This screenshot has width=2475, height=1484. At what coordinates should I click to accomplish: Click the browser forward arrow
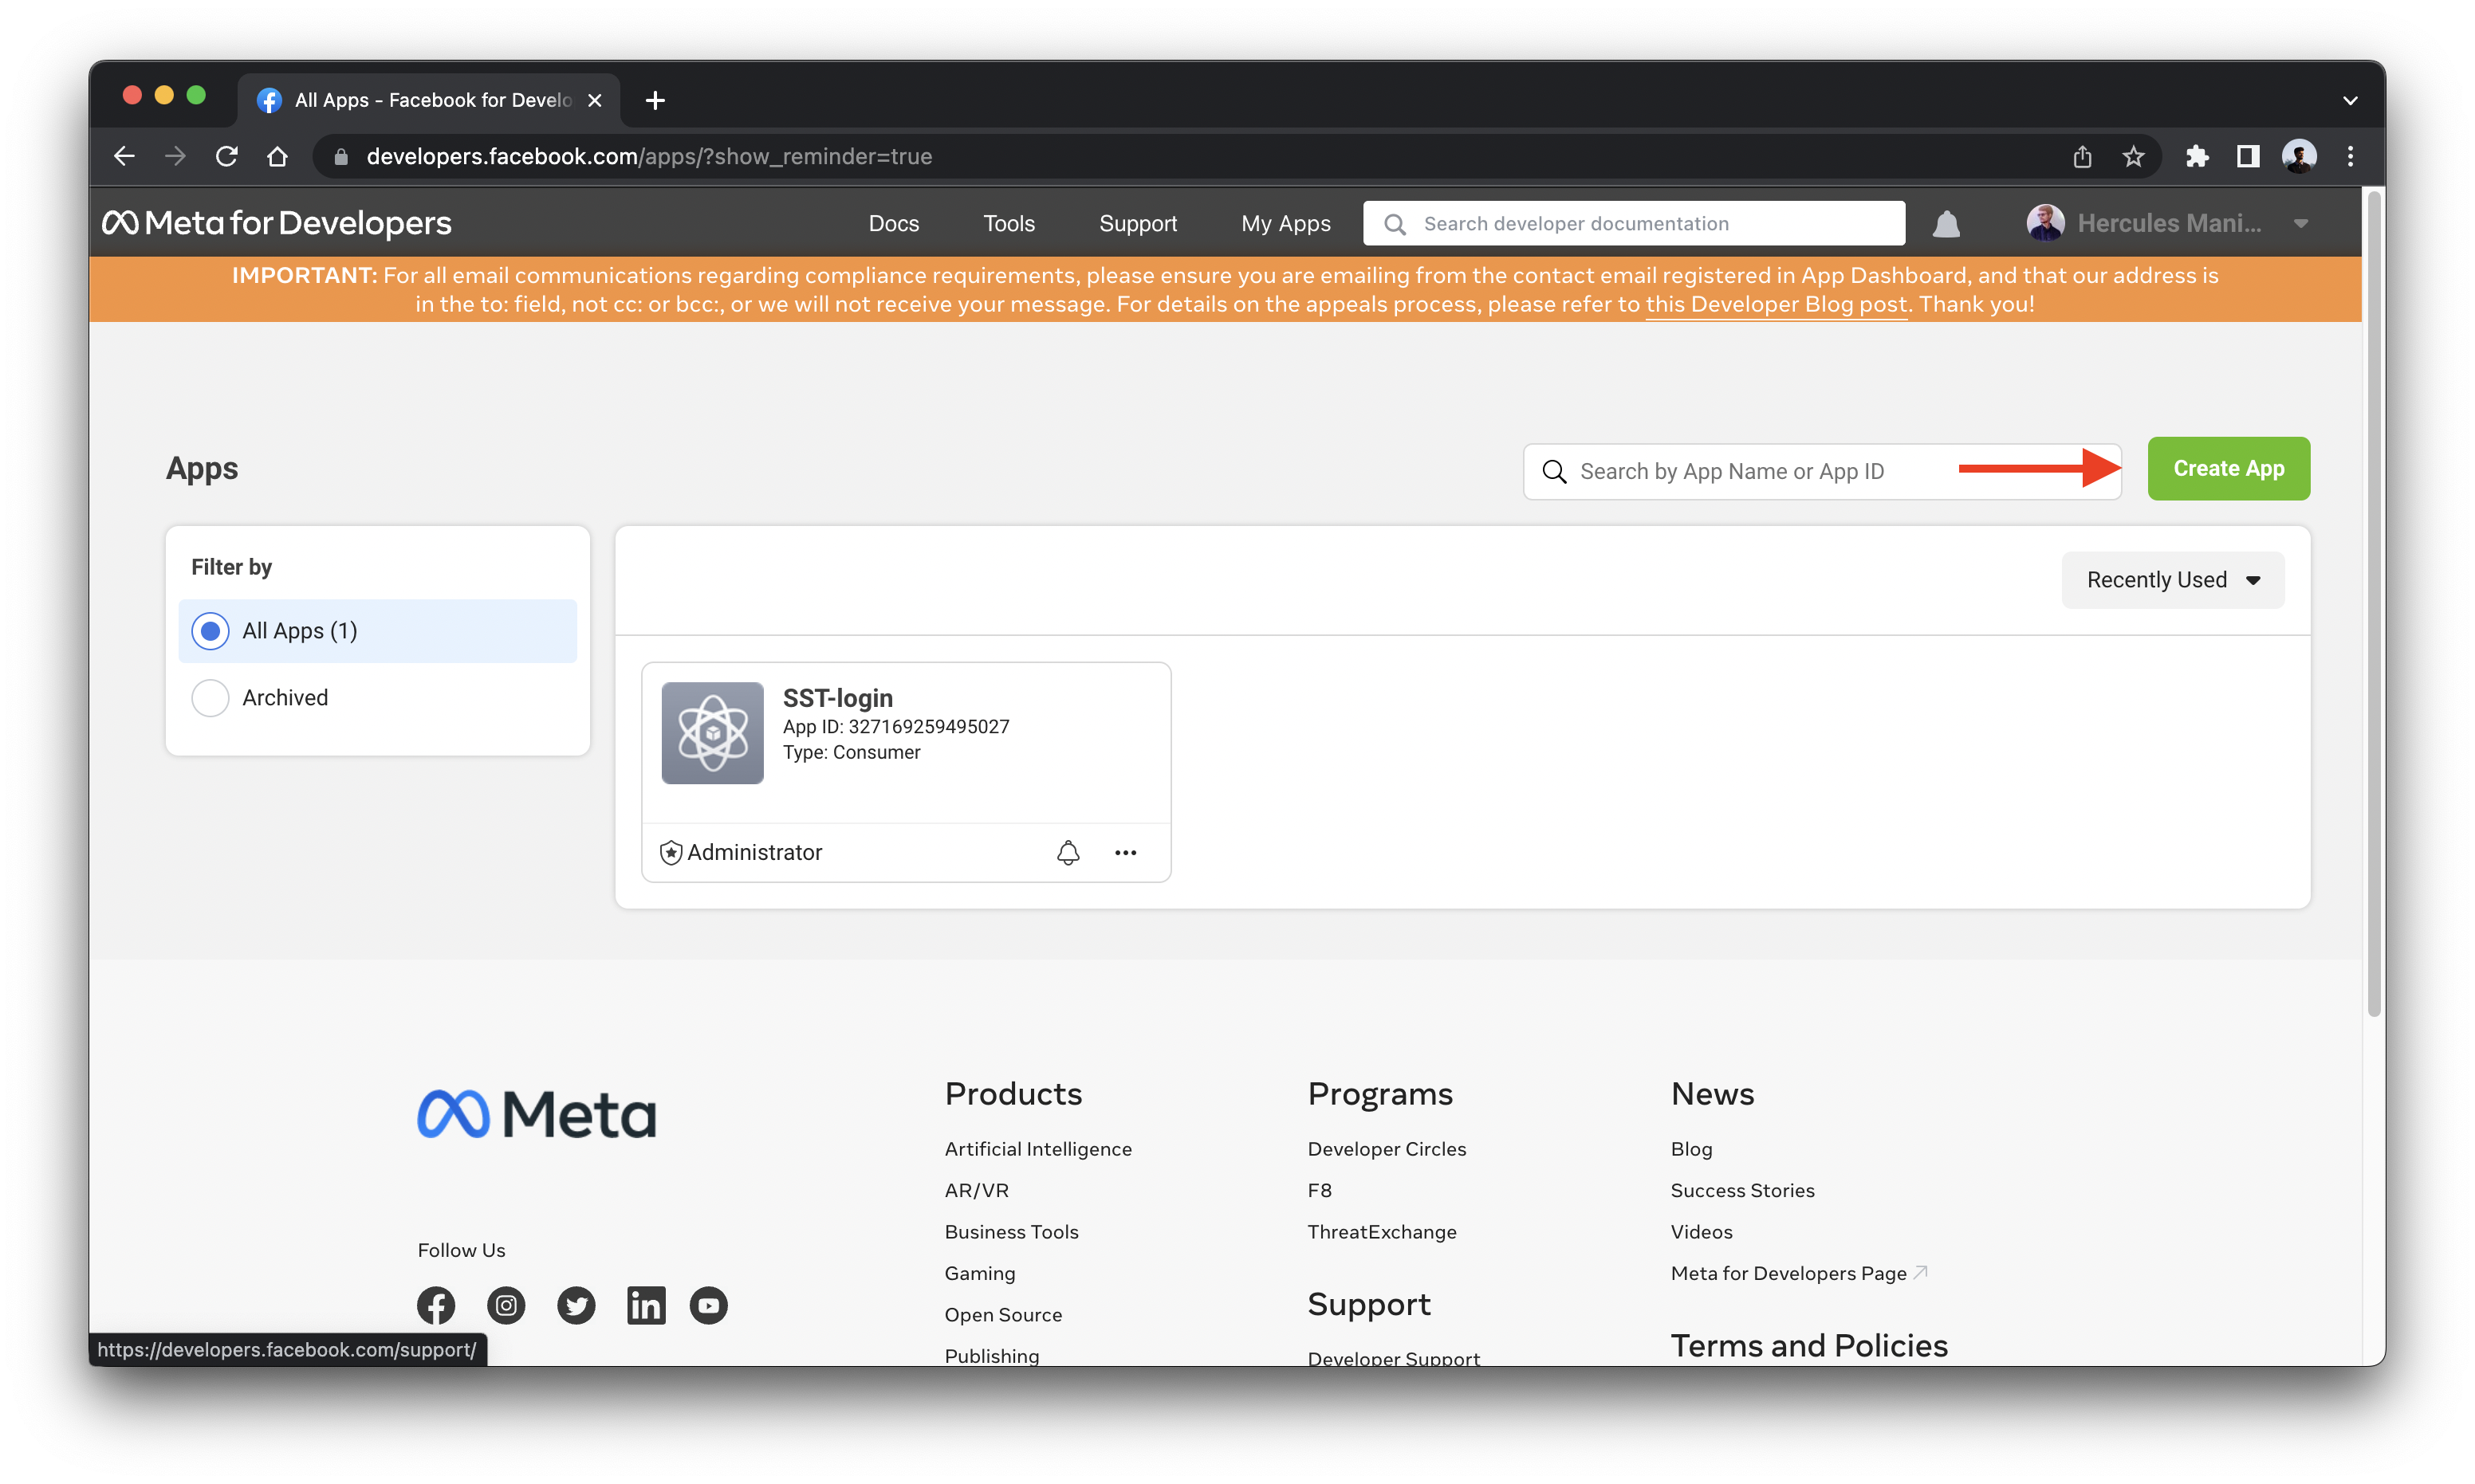(175, 156)
